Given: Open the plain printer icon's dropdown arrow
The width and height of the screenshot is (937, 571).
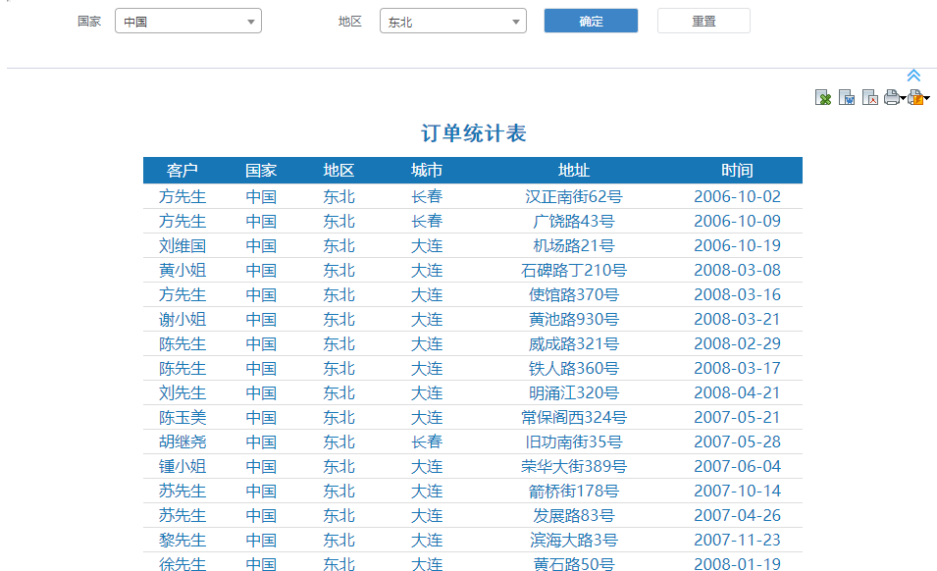Looking at the screenshot, I should coord(903,98).
